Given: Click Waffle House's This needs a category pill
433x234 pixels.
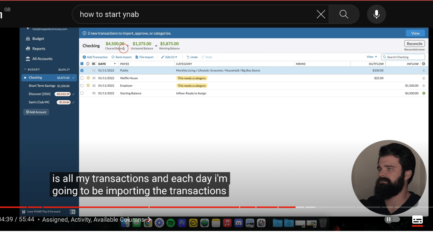Looking at the screenshot, I should tap(192, 78).
